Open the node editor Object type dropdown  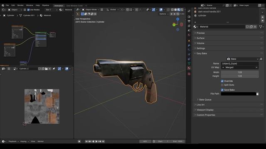(15, 10)
